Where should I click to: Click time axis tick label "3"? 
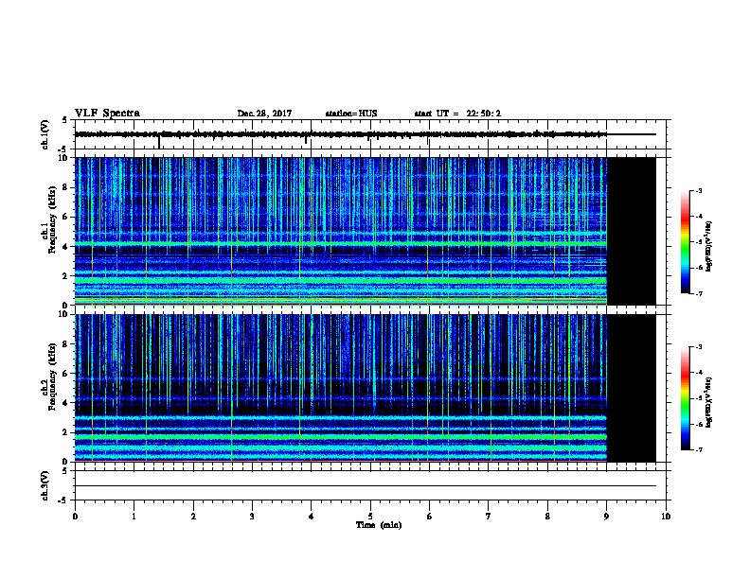click(x=252, y=516)
